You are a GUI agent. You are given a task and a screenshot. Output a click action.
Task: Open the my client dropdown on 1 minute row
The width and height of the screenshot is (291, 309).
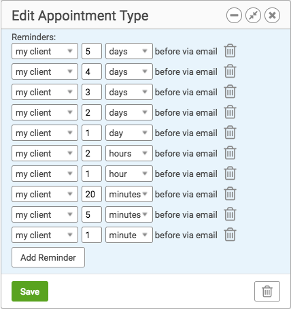tap(45, 235)
